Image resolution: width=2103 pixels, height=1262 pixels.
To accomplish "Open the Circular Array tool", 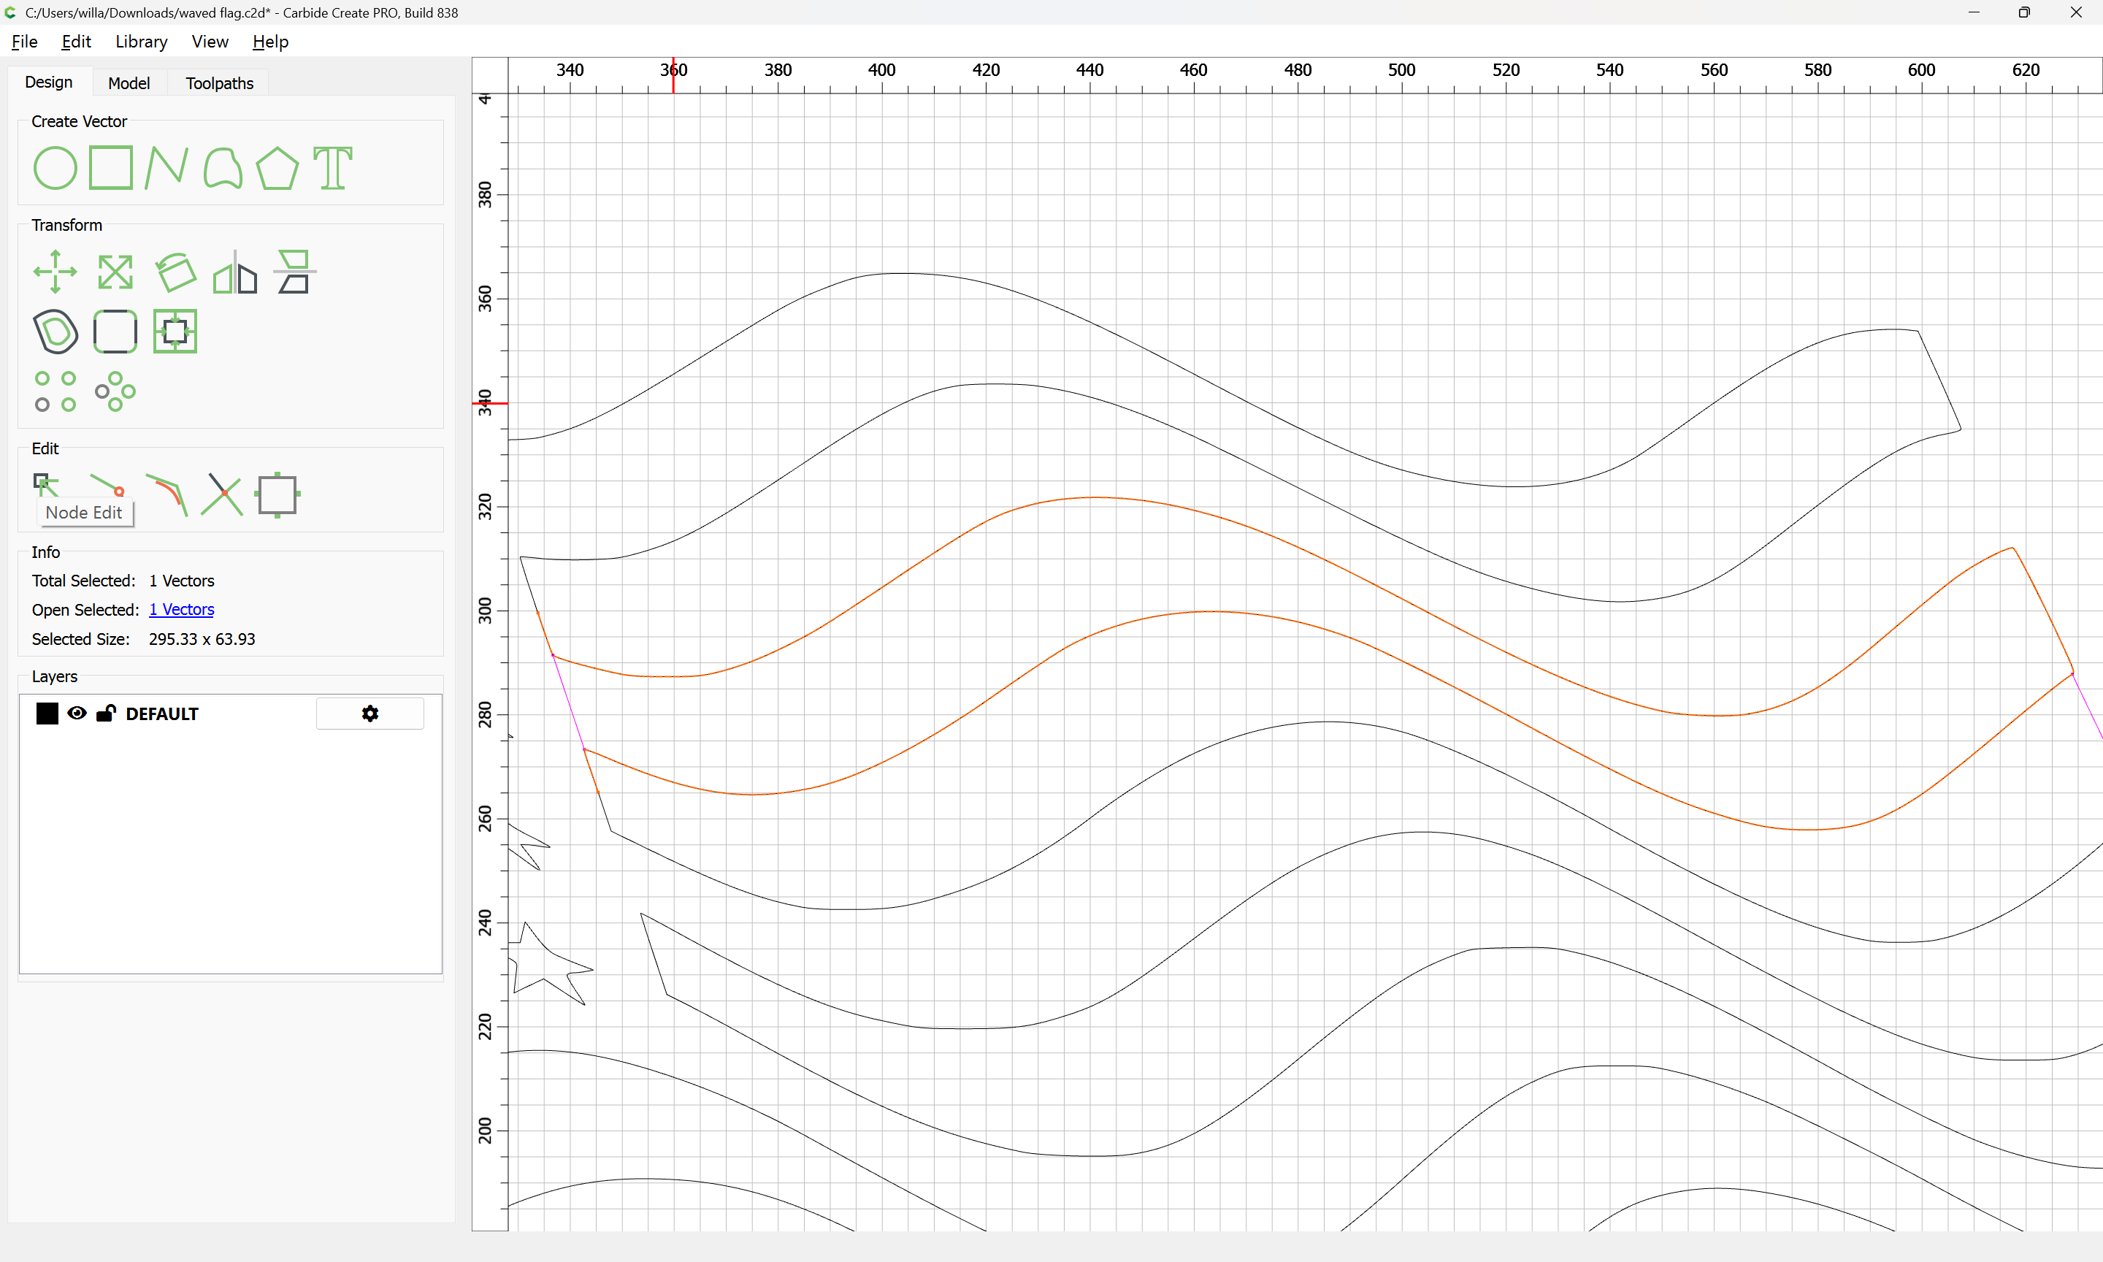I will pos(115,391).
